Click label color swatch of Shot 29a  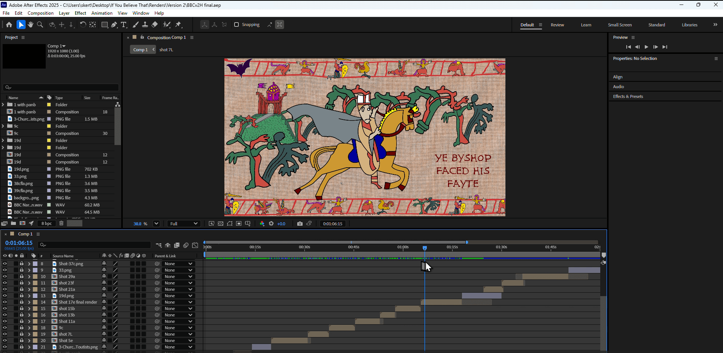point(35,277)
